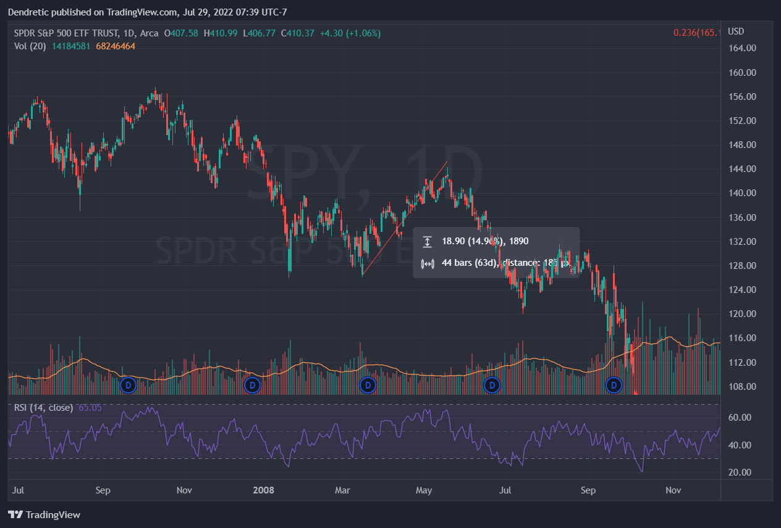Viewport: 781px width, 528px height.
Task: Click the Mar label on the time axis
Action: 342,490
